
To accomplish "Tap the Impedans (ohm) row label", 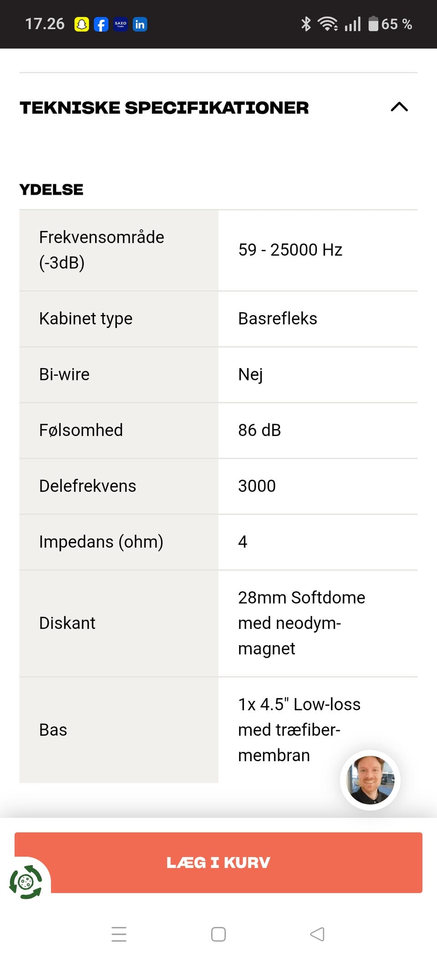I will point(101,542).
